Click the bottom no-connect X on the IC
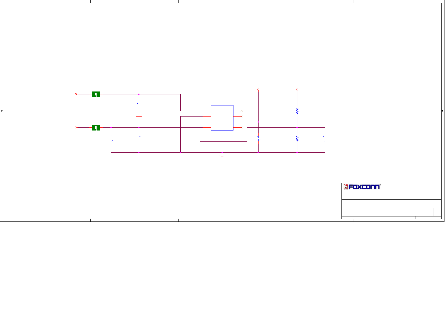The height and width of the screenshot is (314, 445). (241, 128)
